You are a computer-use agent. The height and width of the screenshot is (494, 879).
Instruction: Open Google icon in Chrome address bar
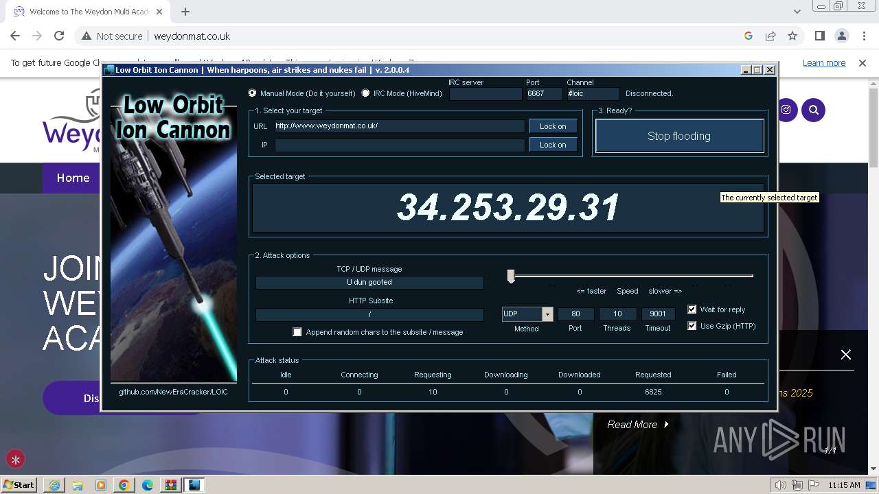(x=749, y=36)
